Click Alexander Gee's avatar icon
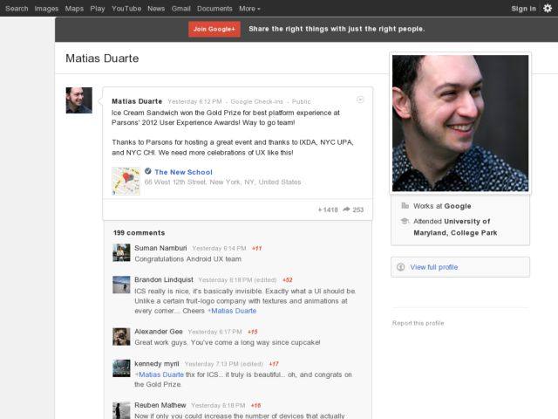The width and height of the screenshot is (558, 419). pyautogui.click(x=121, y=336)
